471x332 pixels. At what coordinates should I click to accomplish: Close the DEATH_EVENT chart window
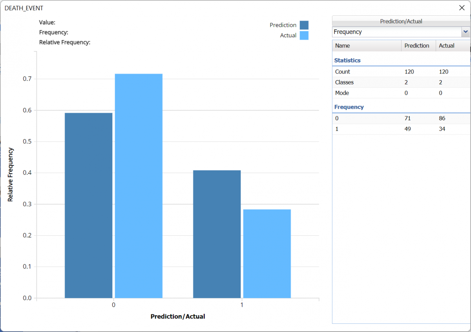[462, 8]
